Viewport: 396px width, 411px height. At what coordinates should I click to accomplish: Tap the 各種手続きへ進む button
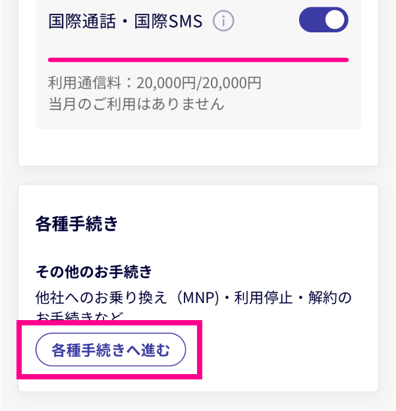coord(111,350)
